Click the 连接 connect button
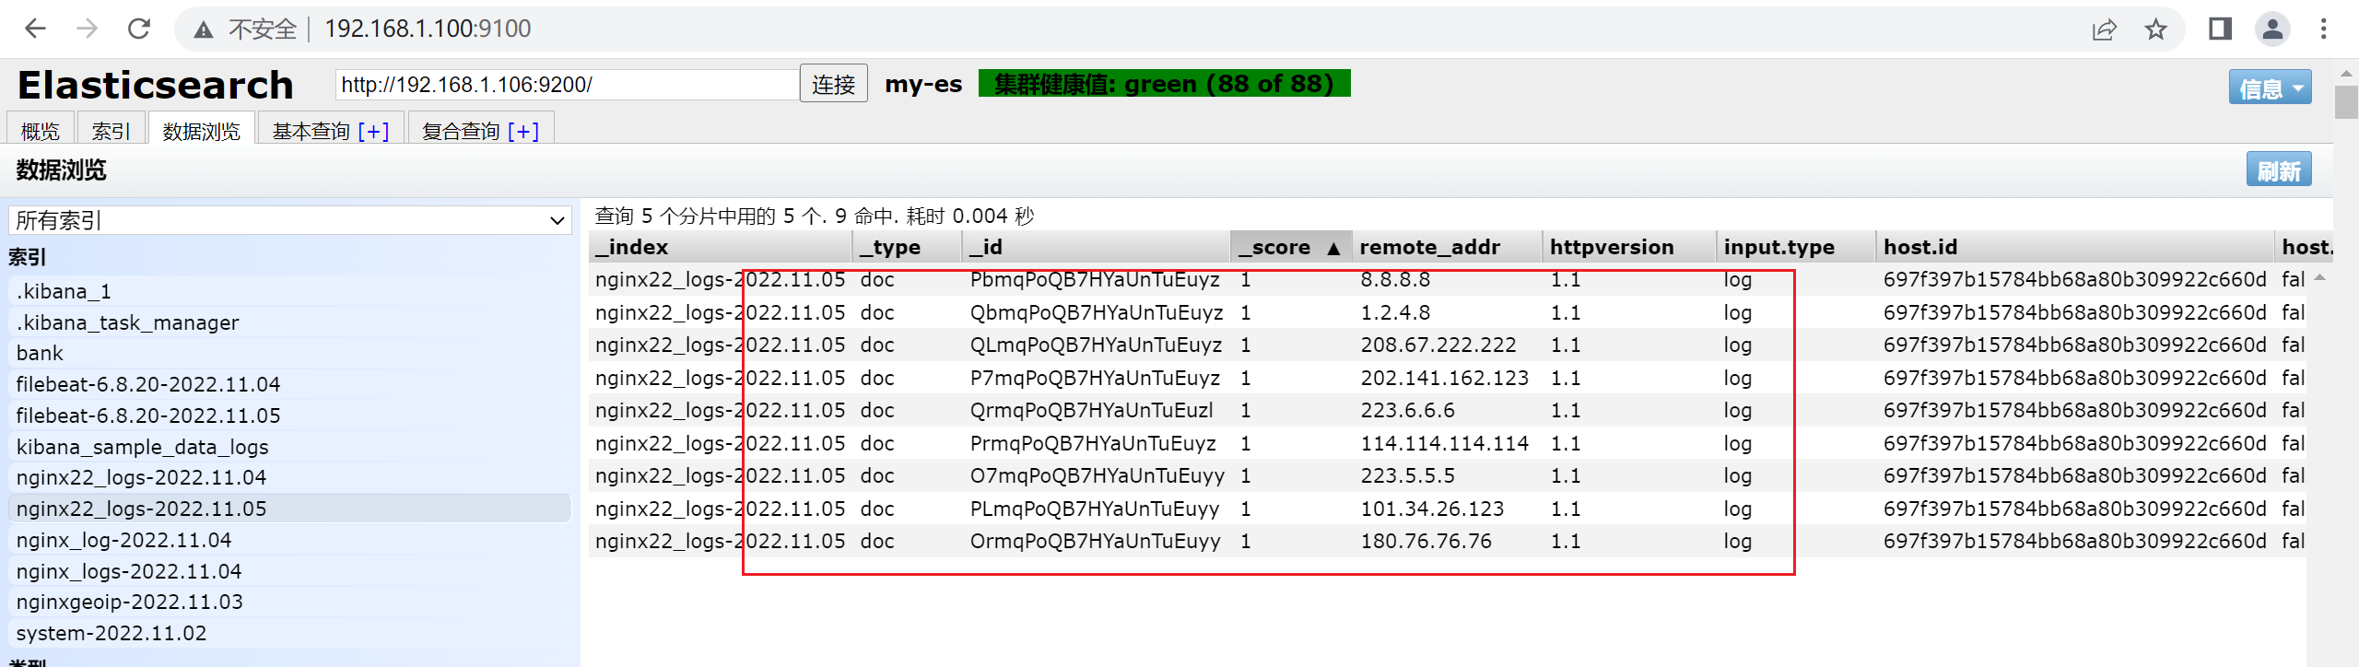Viewport: 2359px width, 667px height. tap(834, 85)
